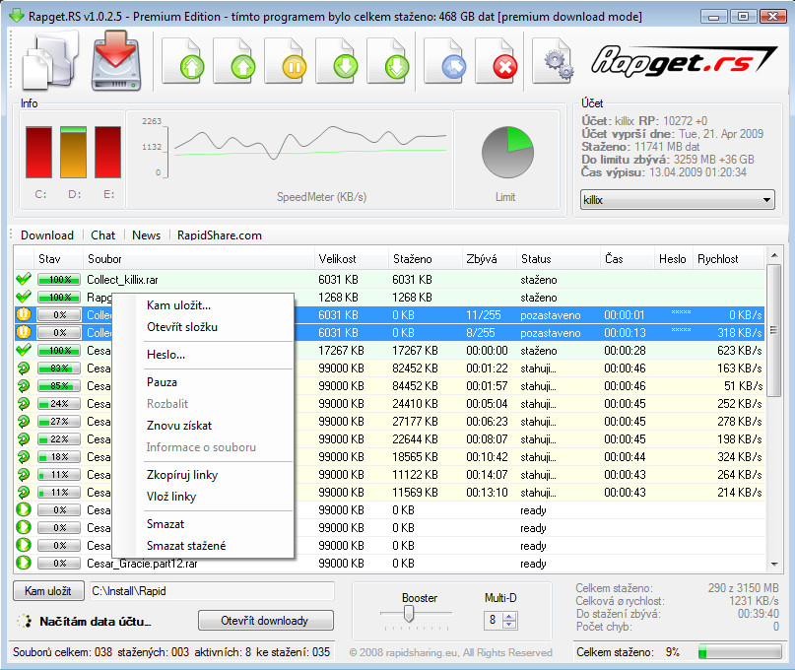Image resolution: width=795 pixels, height=670 pixels.
Task: Choose Kam uložit... in the context menu
Action: (x=178, y=305)
